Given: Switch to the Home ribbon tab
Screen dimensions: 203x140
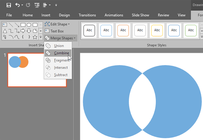Looking at the screenshot, I should 28,15.
